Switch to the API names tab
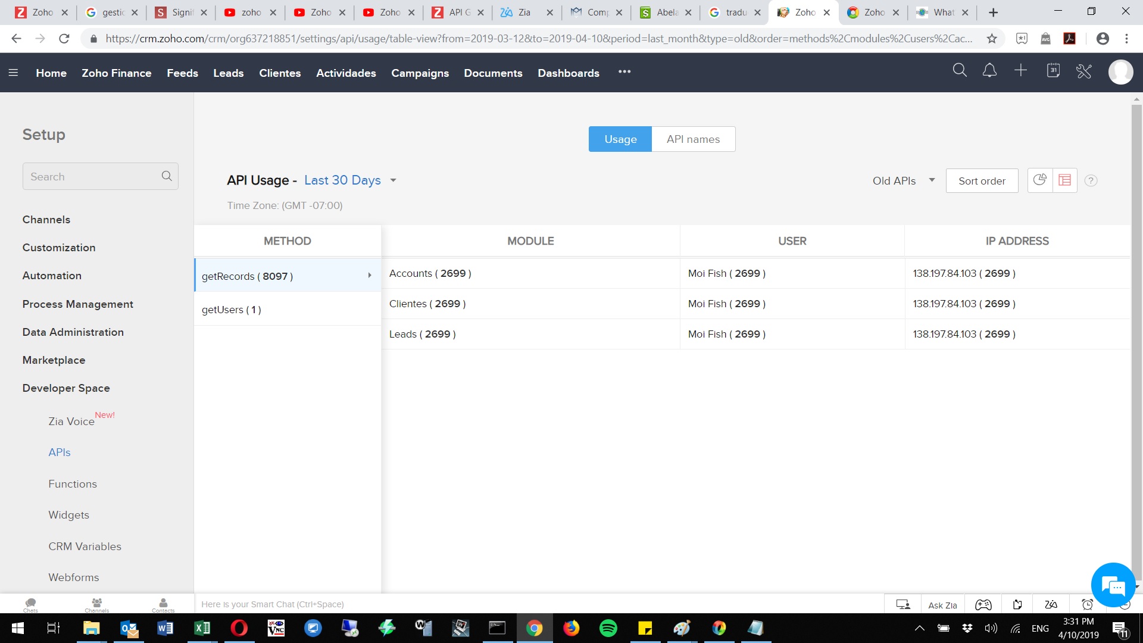This screenshot has height=643, width=1143. (693, 139)
